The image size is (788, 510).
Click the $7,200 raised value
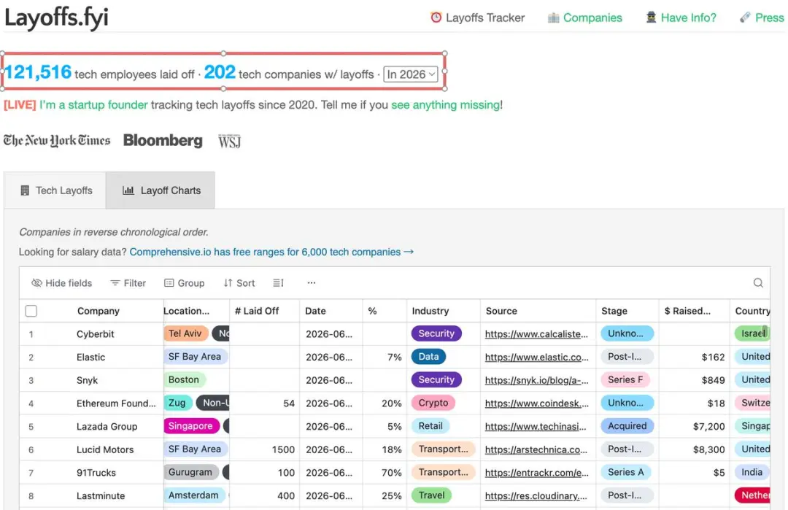coord(708,427)
